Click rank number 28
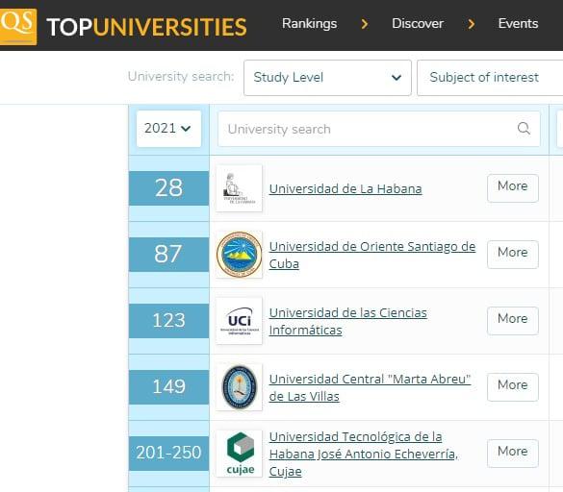563x492 pixels. tap(168, 188)
